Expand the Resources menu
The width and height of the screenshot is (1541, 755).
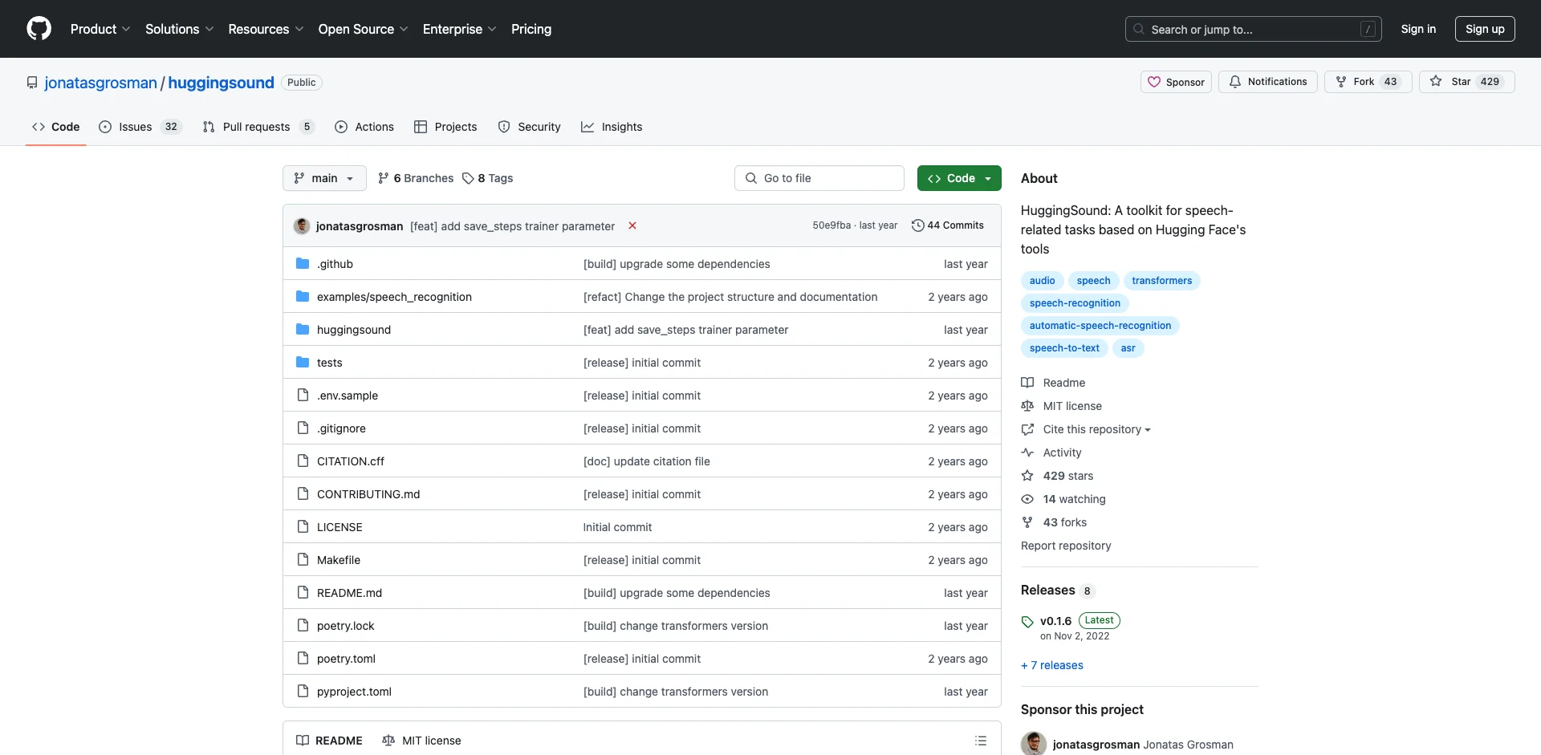pos(266,29)
